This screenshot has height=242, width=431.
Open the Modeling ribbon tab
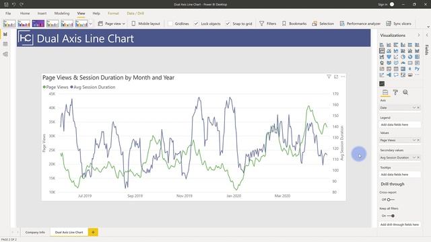(x=62, y=13)
